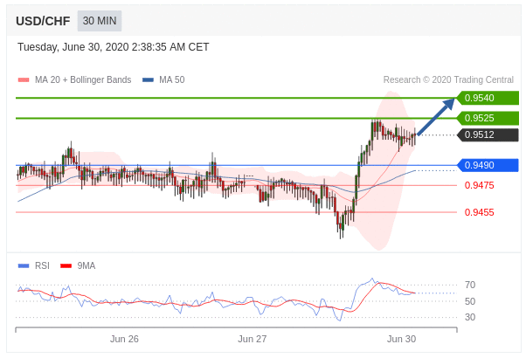Click the MA 50 legend label
This screenshot has width=526, height=358.
click(172, 79)
